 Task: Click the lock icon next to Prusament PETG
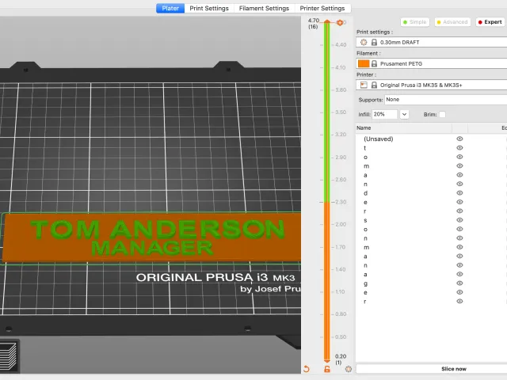374,63
